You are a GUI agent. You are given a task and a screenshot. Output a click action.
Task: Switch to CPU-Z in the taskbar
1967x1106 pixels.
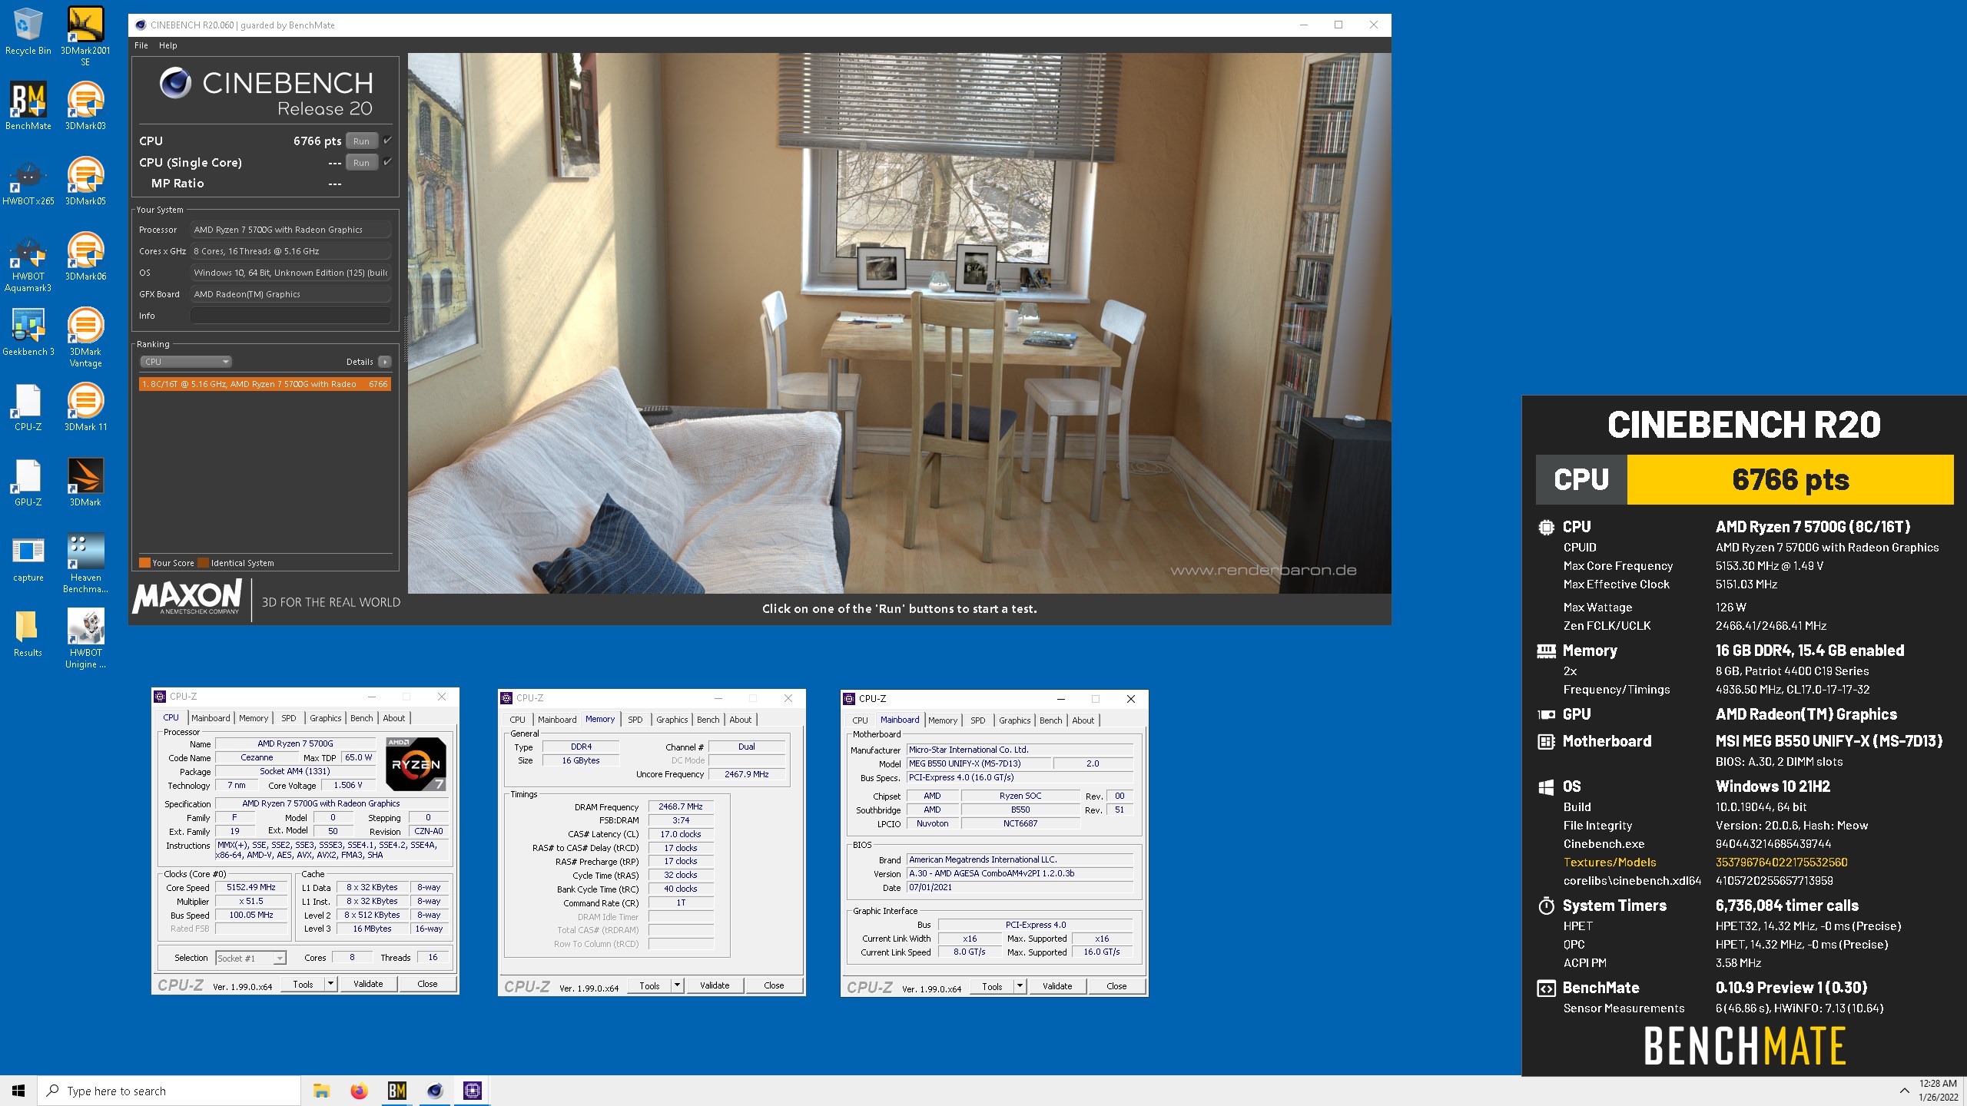[473, 1091]
